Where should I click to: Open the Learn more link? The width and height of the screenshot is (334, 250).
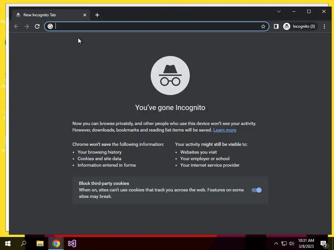[x=224, y=130]
